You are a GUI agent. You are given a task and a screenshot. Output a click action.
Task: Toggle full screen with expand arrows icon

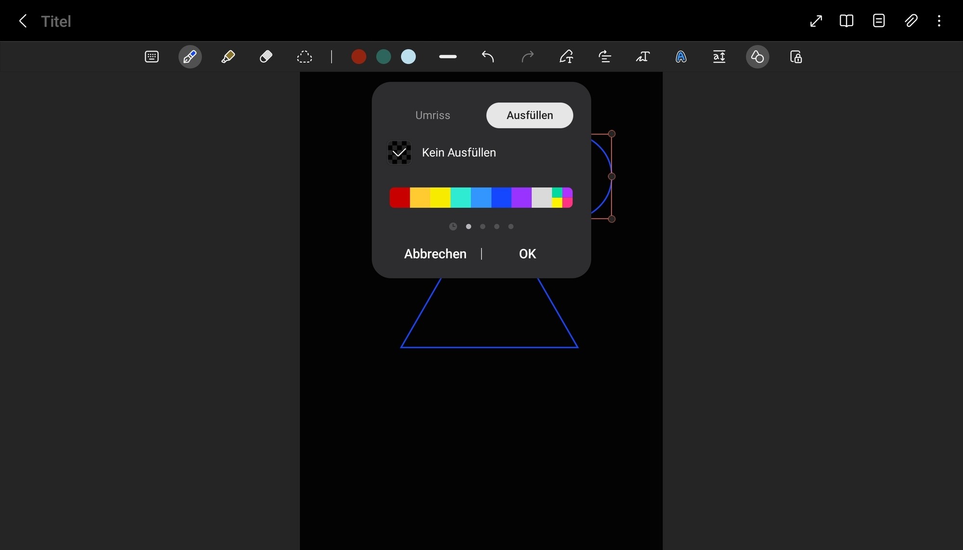click(816, 21)
